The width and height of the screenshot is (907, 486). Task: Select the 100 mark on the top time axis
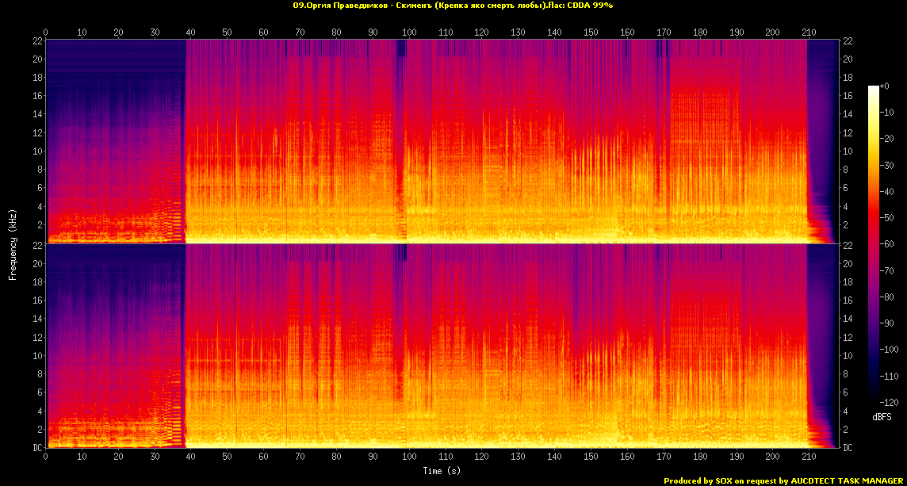pyautogui.click(x=409, y=33)
